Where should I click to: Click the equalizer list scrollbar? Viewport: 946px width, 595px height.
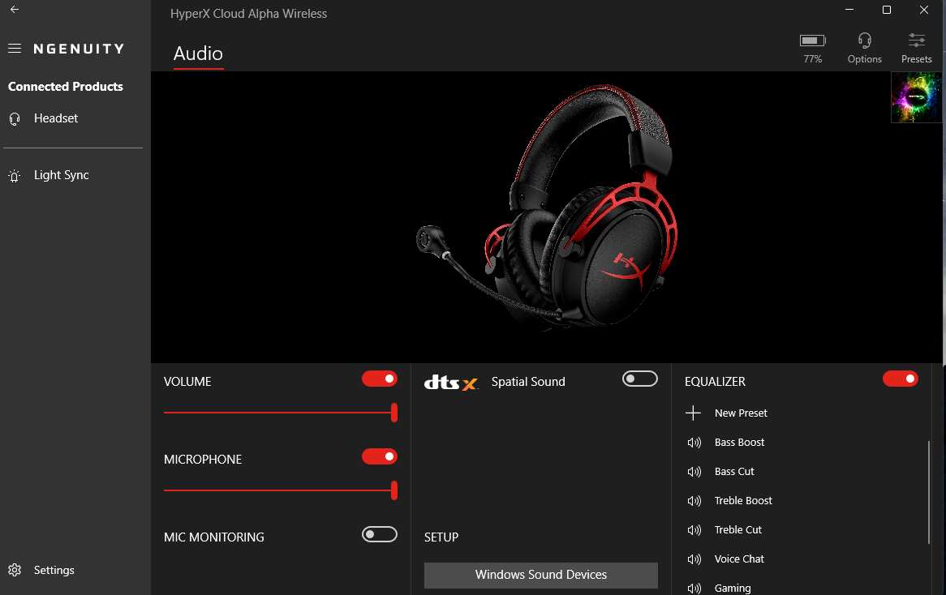click(x=929, y=493)
